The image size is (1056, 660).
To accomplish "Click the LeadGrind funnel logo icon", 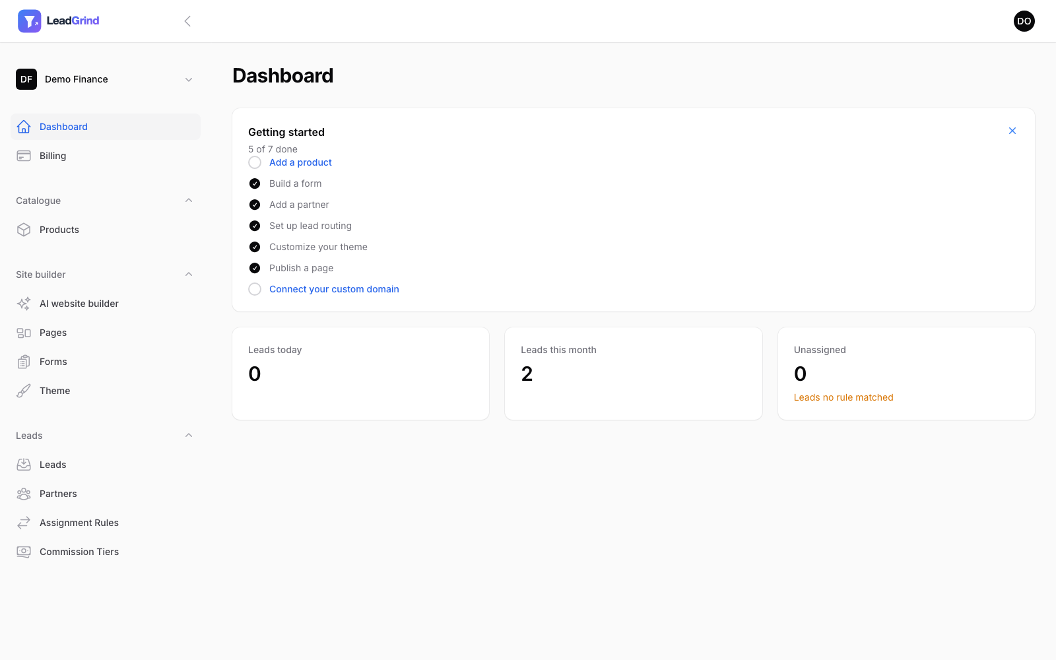I will [x=29, y=21].
